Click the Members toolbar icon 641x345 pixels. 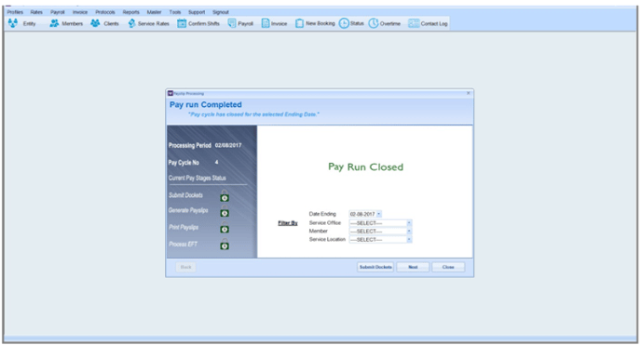pyautogui.click(x=54, y=23)
